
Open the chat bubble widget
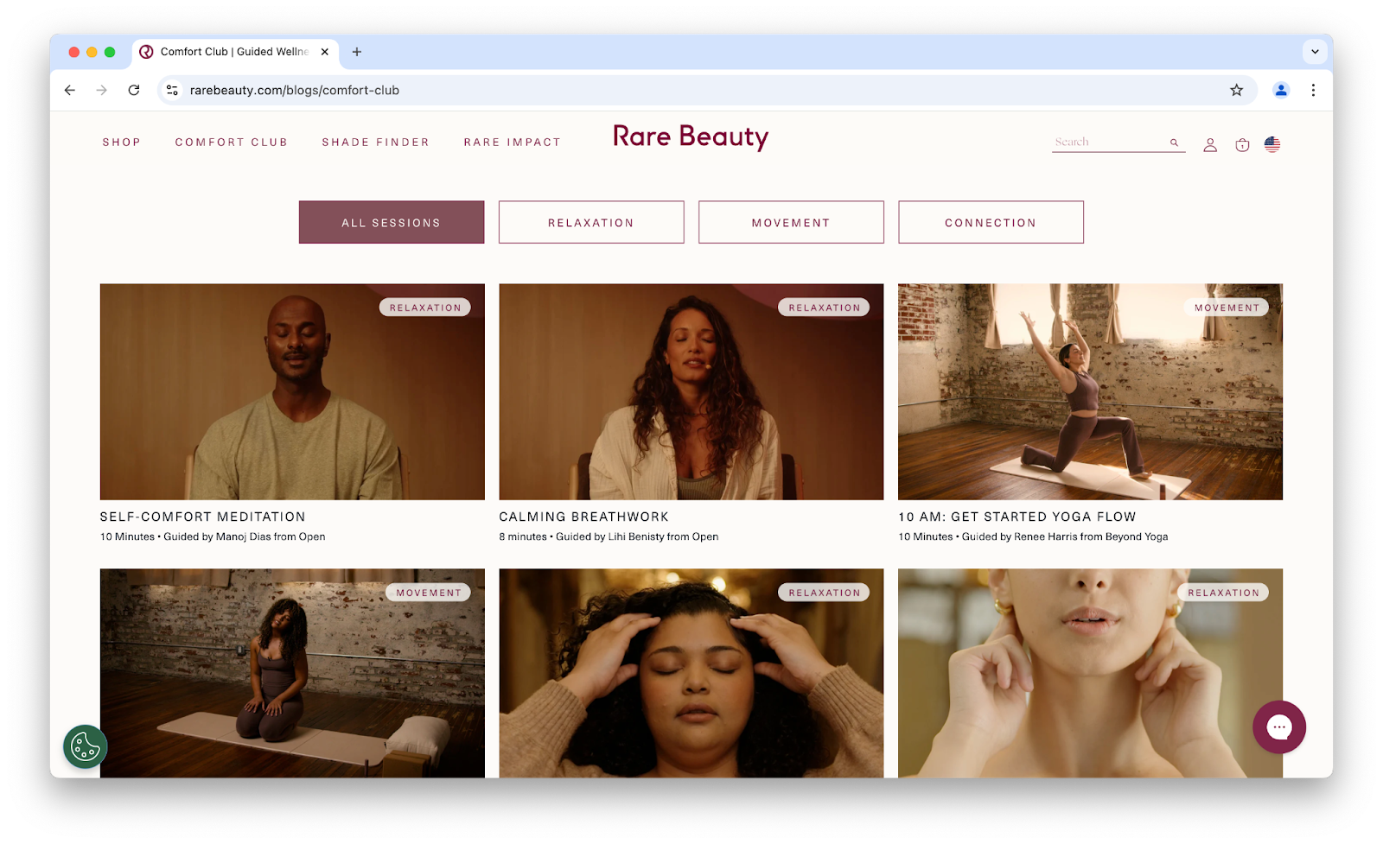coord(1279,727)
